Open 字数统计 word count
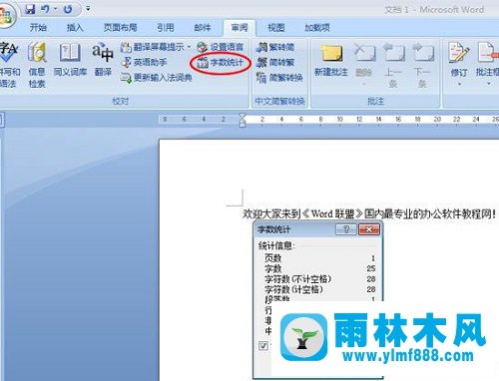Screen dimensions: 499x381 coord(221,63)
